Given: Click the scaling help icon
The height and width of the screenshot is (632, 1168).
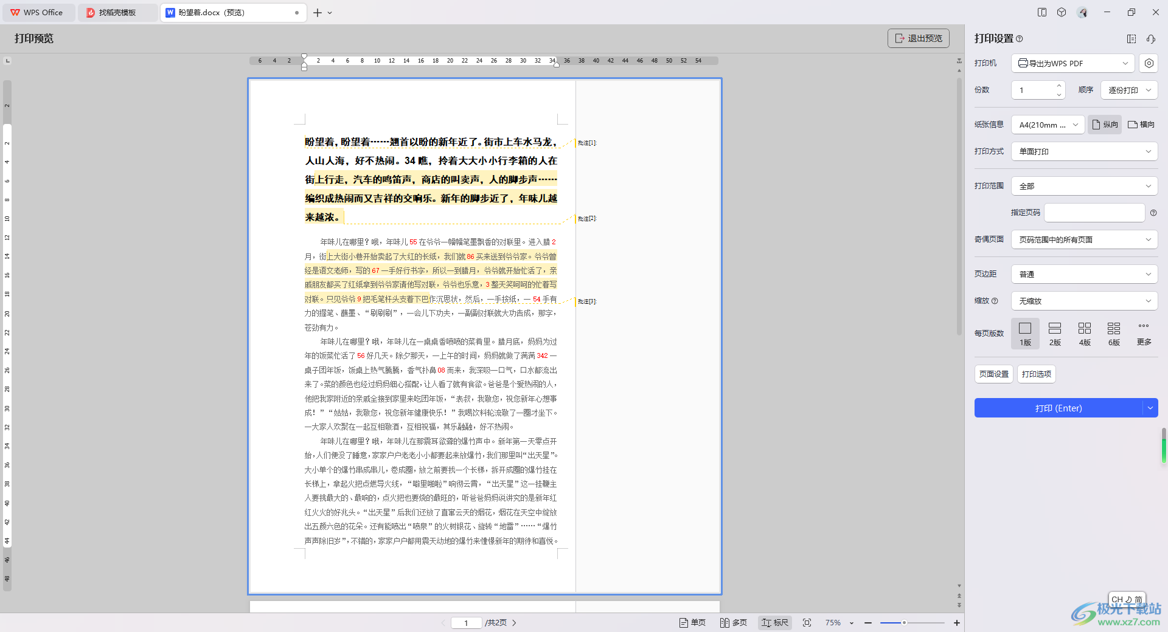Looking at the screenshot, I should pos(995,301).
